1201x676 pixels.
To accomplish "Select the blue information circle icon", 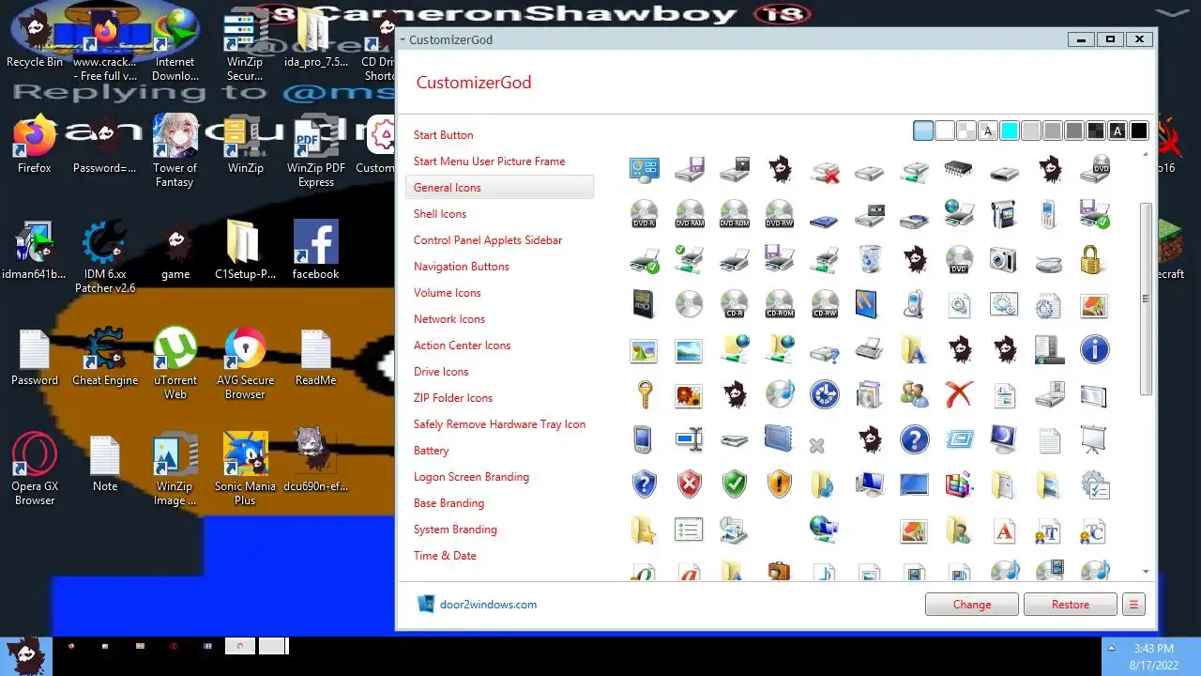I will pyautogui.click(x=1094, y=350).
